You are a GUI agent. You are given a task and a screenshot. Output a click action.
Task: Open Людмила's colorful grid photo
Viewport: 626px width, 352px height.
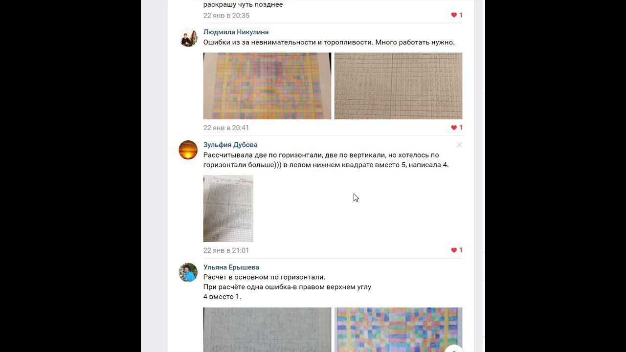tap(267, 86)
